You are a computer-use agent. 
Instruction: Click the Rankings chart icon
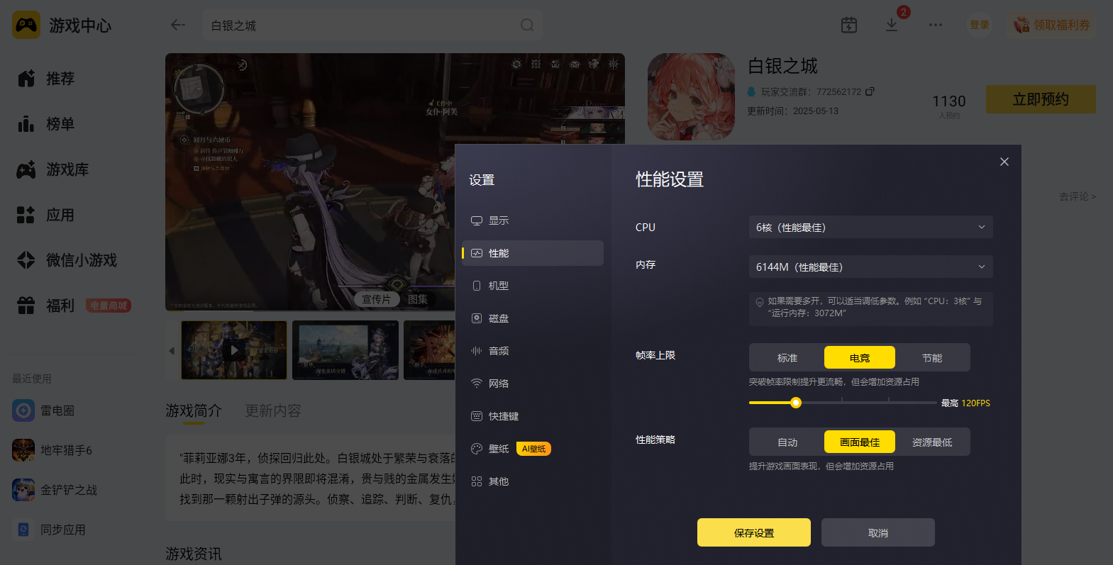point(26,124)
